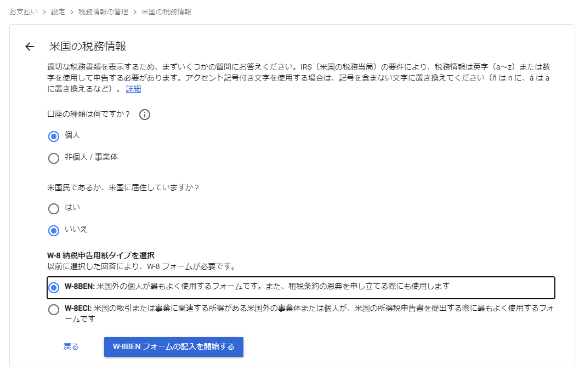Select いいえ for US residency question
Viewport: 585px width, 376px height.
coord(54,230)
